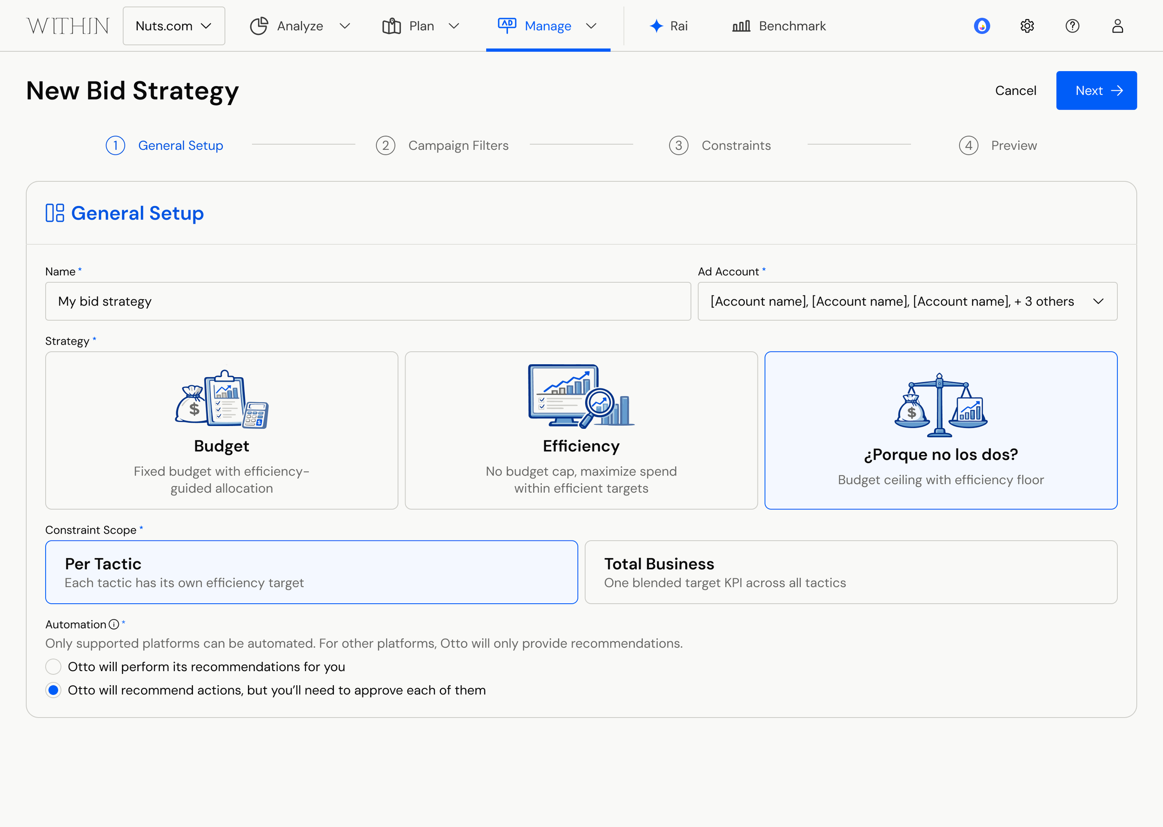1163x827 pixels.
Task: Select Per Tactic constraint scope
Action: click(312, 573)
